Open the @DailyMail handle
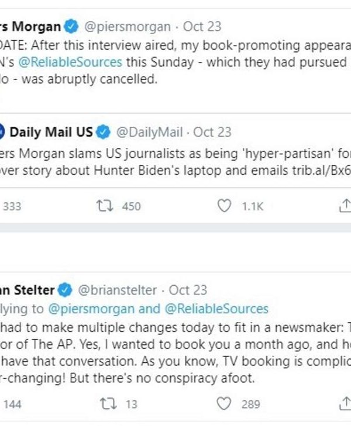The width and height of the screenshot is (351, 426). point(150,132)
